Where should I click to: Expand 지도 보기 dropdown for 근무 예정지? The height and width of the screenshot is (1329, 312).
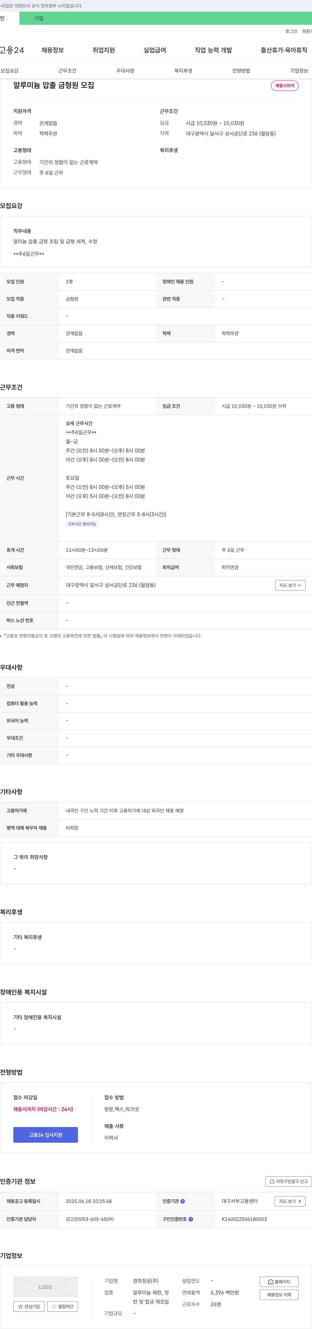point(290,585)
